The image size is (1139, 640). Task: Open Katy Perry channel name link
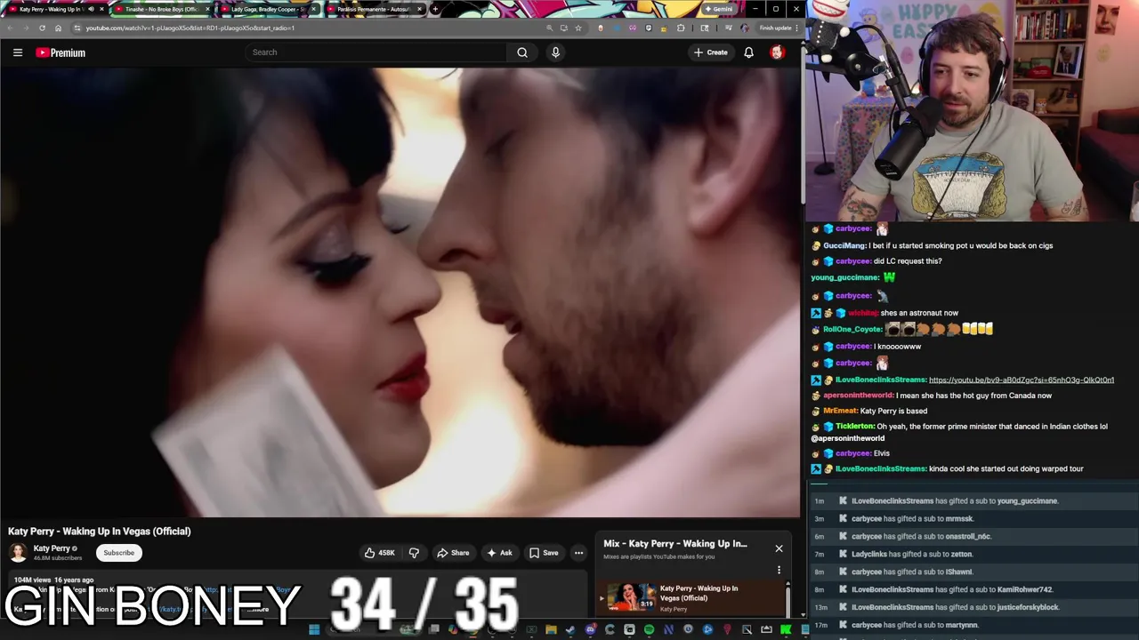coord(52,548)
